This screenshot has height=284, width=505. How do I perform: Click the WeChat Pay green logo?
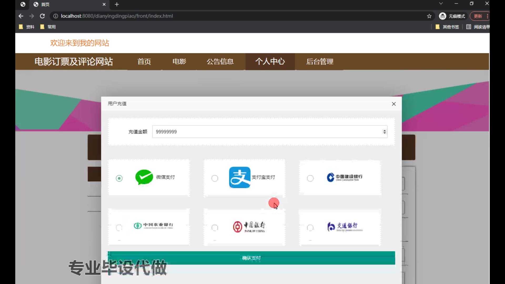click(x=144, y=177)
